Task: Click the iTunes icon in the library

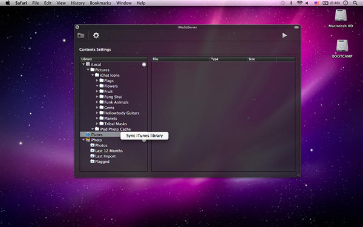Action: click(88, 134)
